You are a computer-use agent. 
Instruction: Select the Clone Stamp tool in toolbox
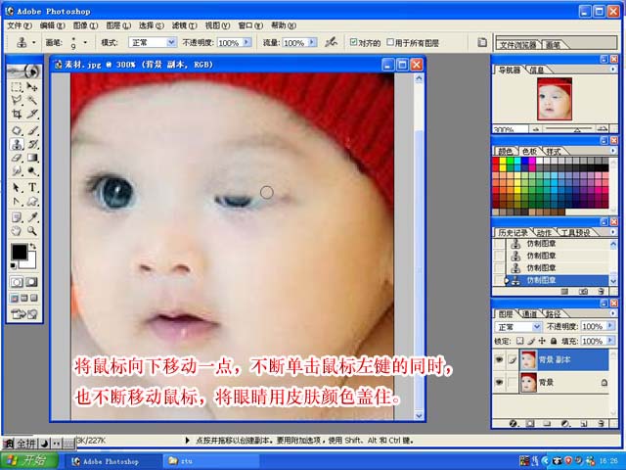click(17, 144)
